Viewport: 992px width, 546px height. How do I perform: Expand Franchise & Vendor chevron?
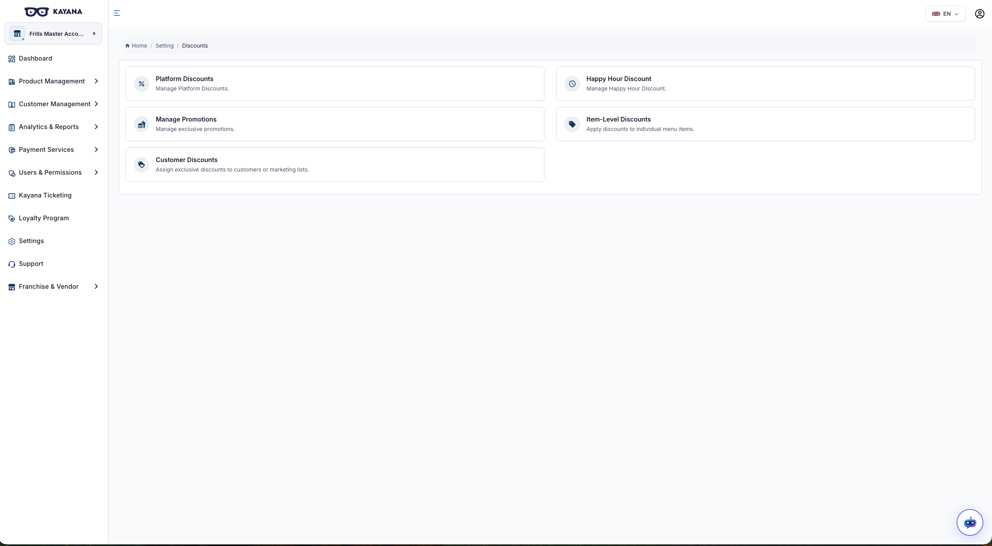tap(96, 286)
